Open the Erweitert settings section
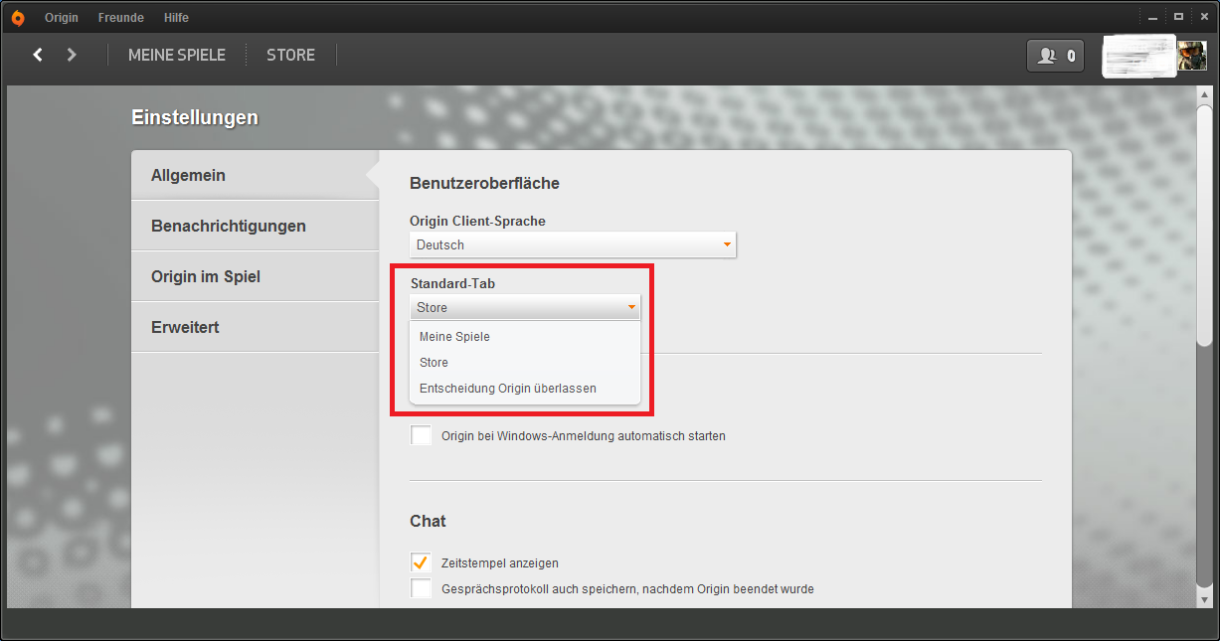 [256, 327]
